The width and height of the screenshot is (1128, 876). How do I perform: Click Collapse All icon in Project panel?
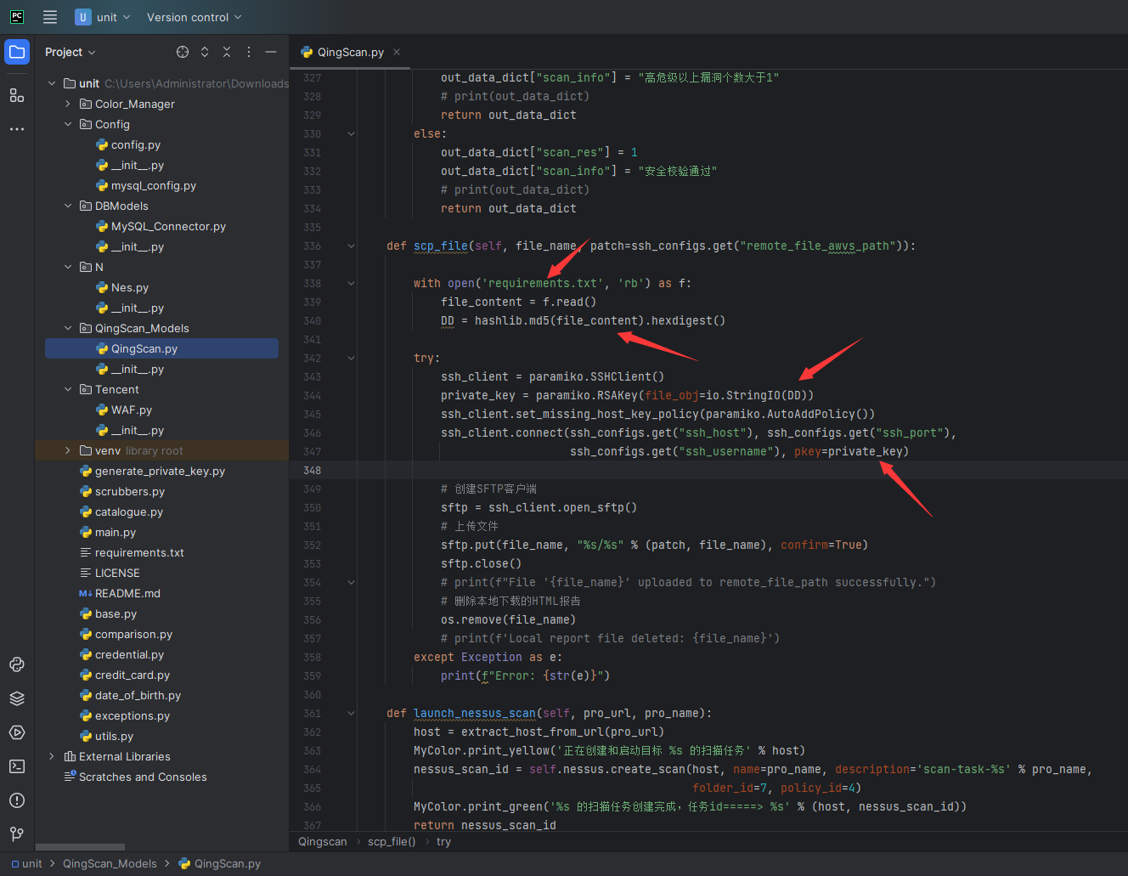(x=227, y=52)
